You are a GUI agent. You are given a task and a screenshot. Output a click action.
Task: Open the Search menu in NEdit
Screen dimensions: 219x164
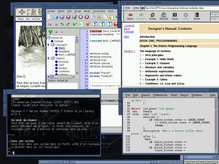tap(145, 95)
